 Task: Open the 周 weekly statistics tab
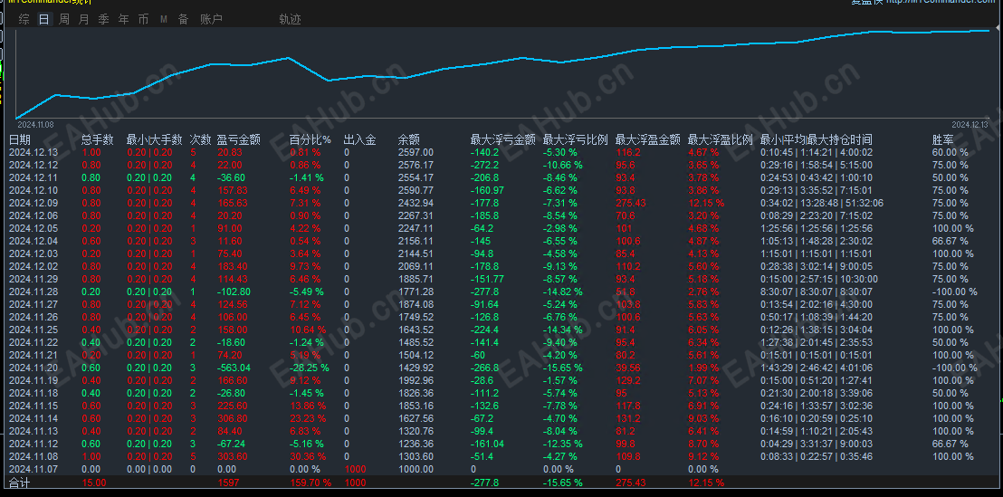click(64, 19)
